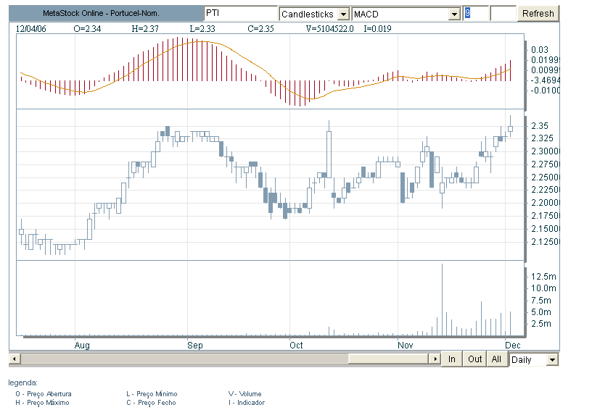
Task: Click the PTI ticker symbol field
Action: [239, 13]
